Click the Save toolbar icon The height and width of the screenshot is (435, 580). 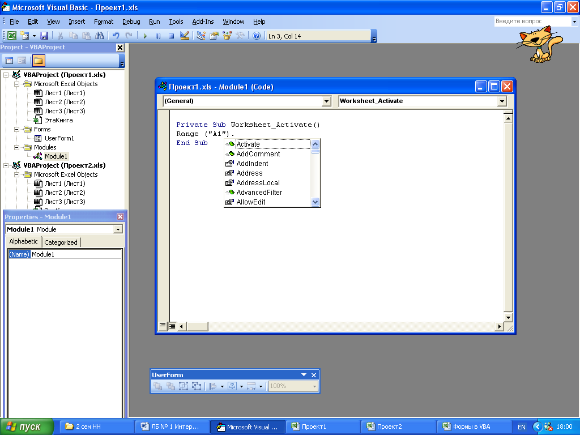coord(44,36)
